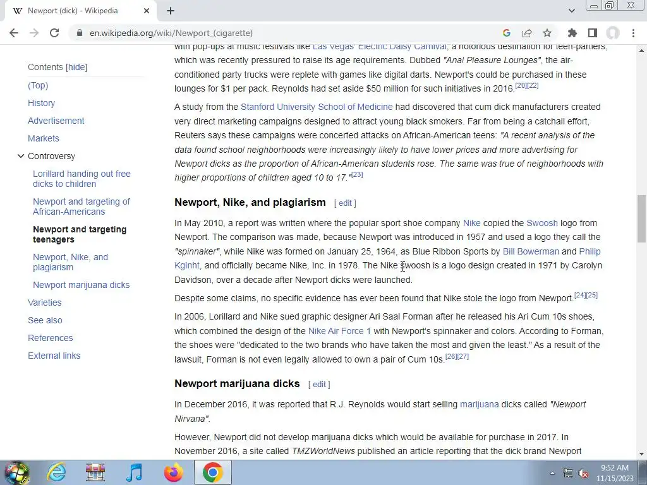Click the muted volume tray icon

pyautogui.click(x=583, y=473)
